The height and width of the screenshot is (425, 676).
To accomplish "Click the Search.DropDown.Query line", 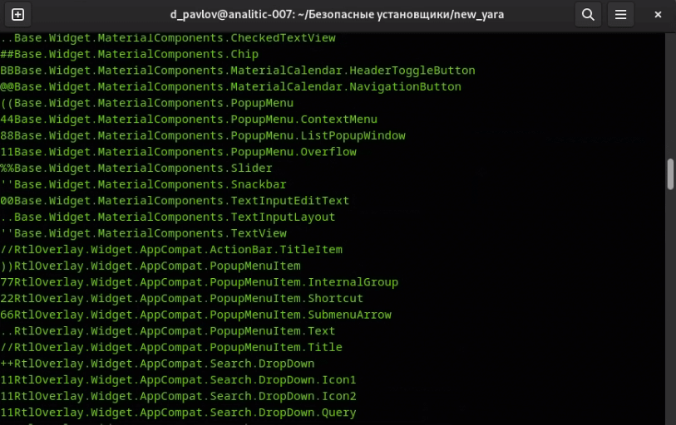I will pyautogui.click(x=178, y=413).
